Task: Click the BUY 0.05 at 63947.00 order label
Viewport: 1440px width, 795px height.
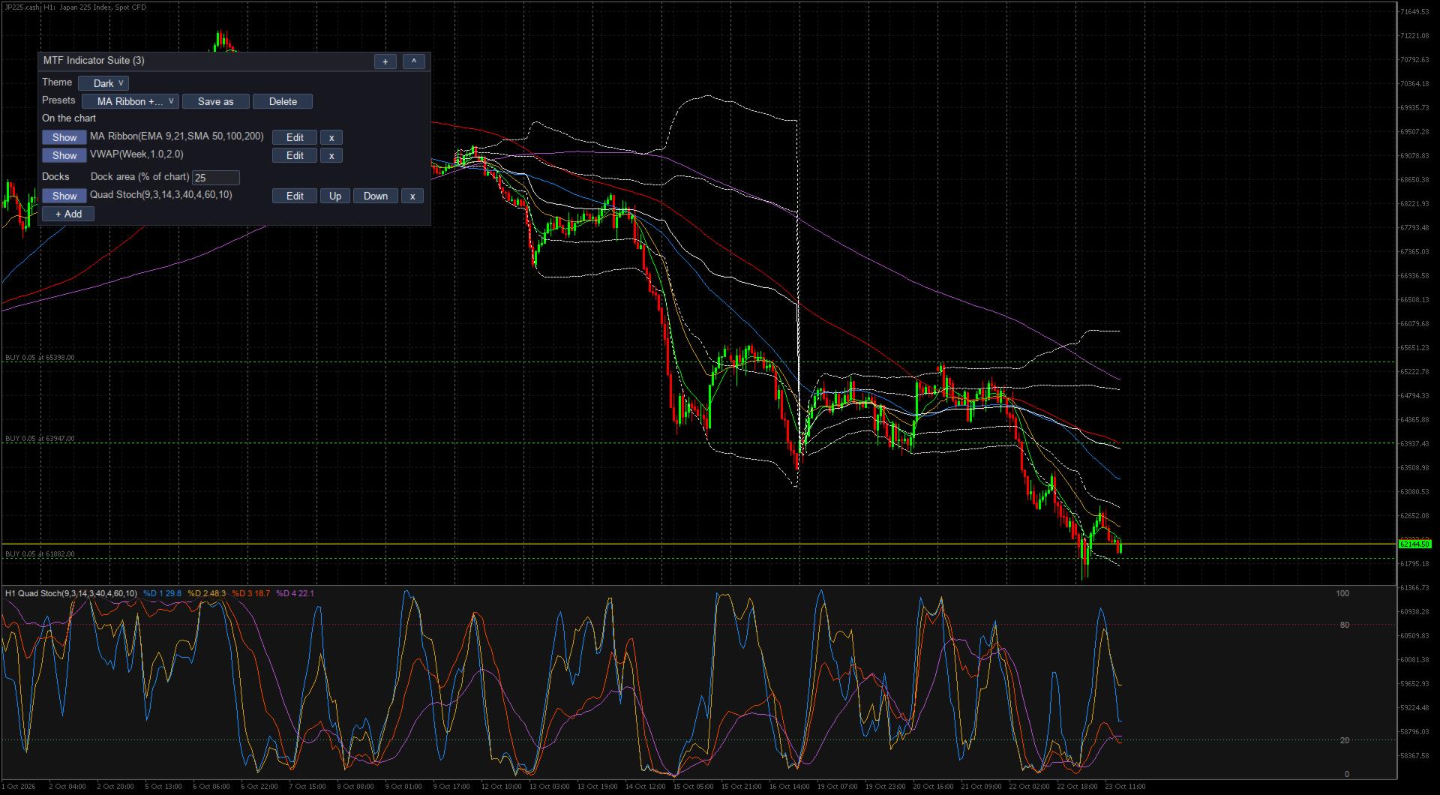Action: [40, 439]
